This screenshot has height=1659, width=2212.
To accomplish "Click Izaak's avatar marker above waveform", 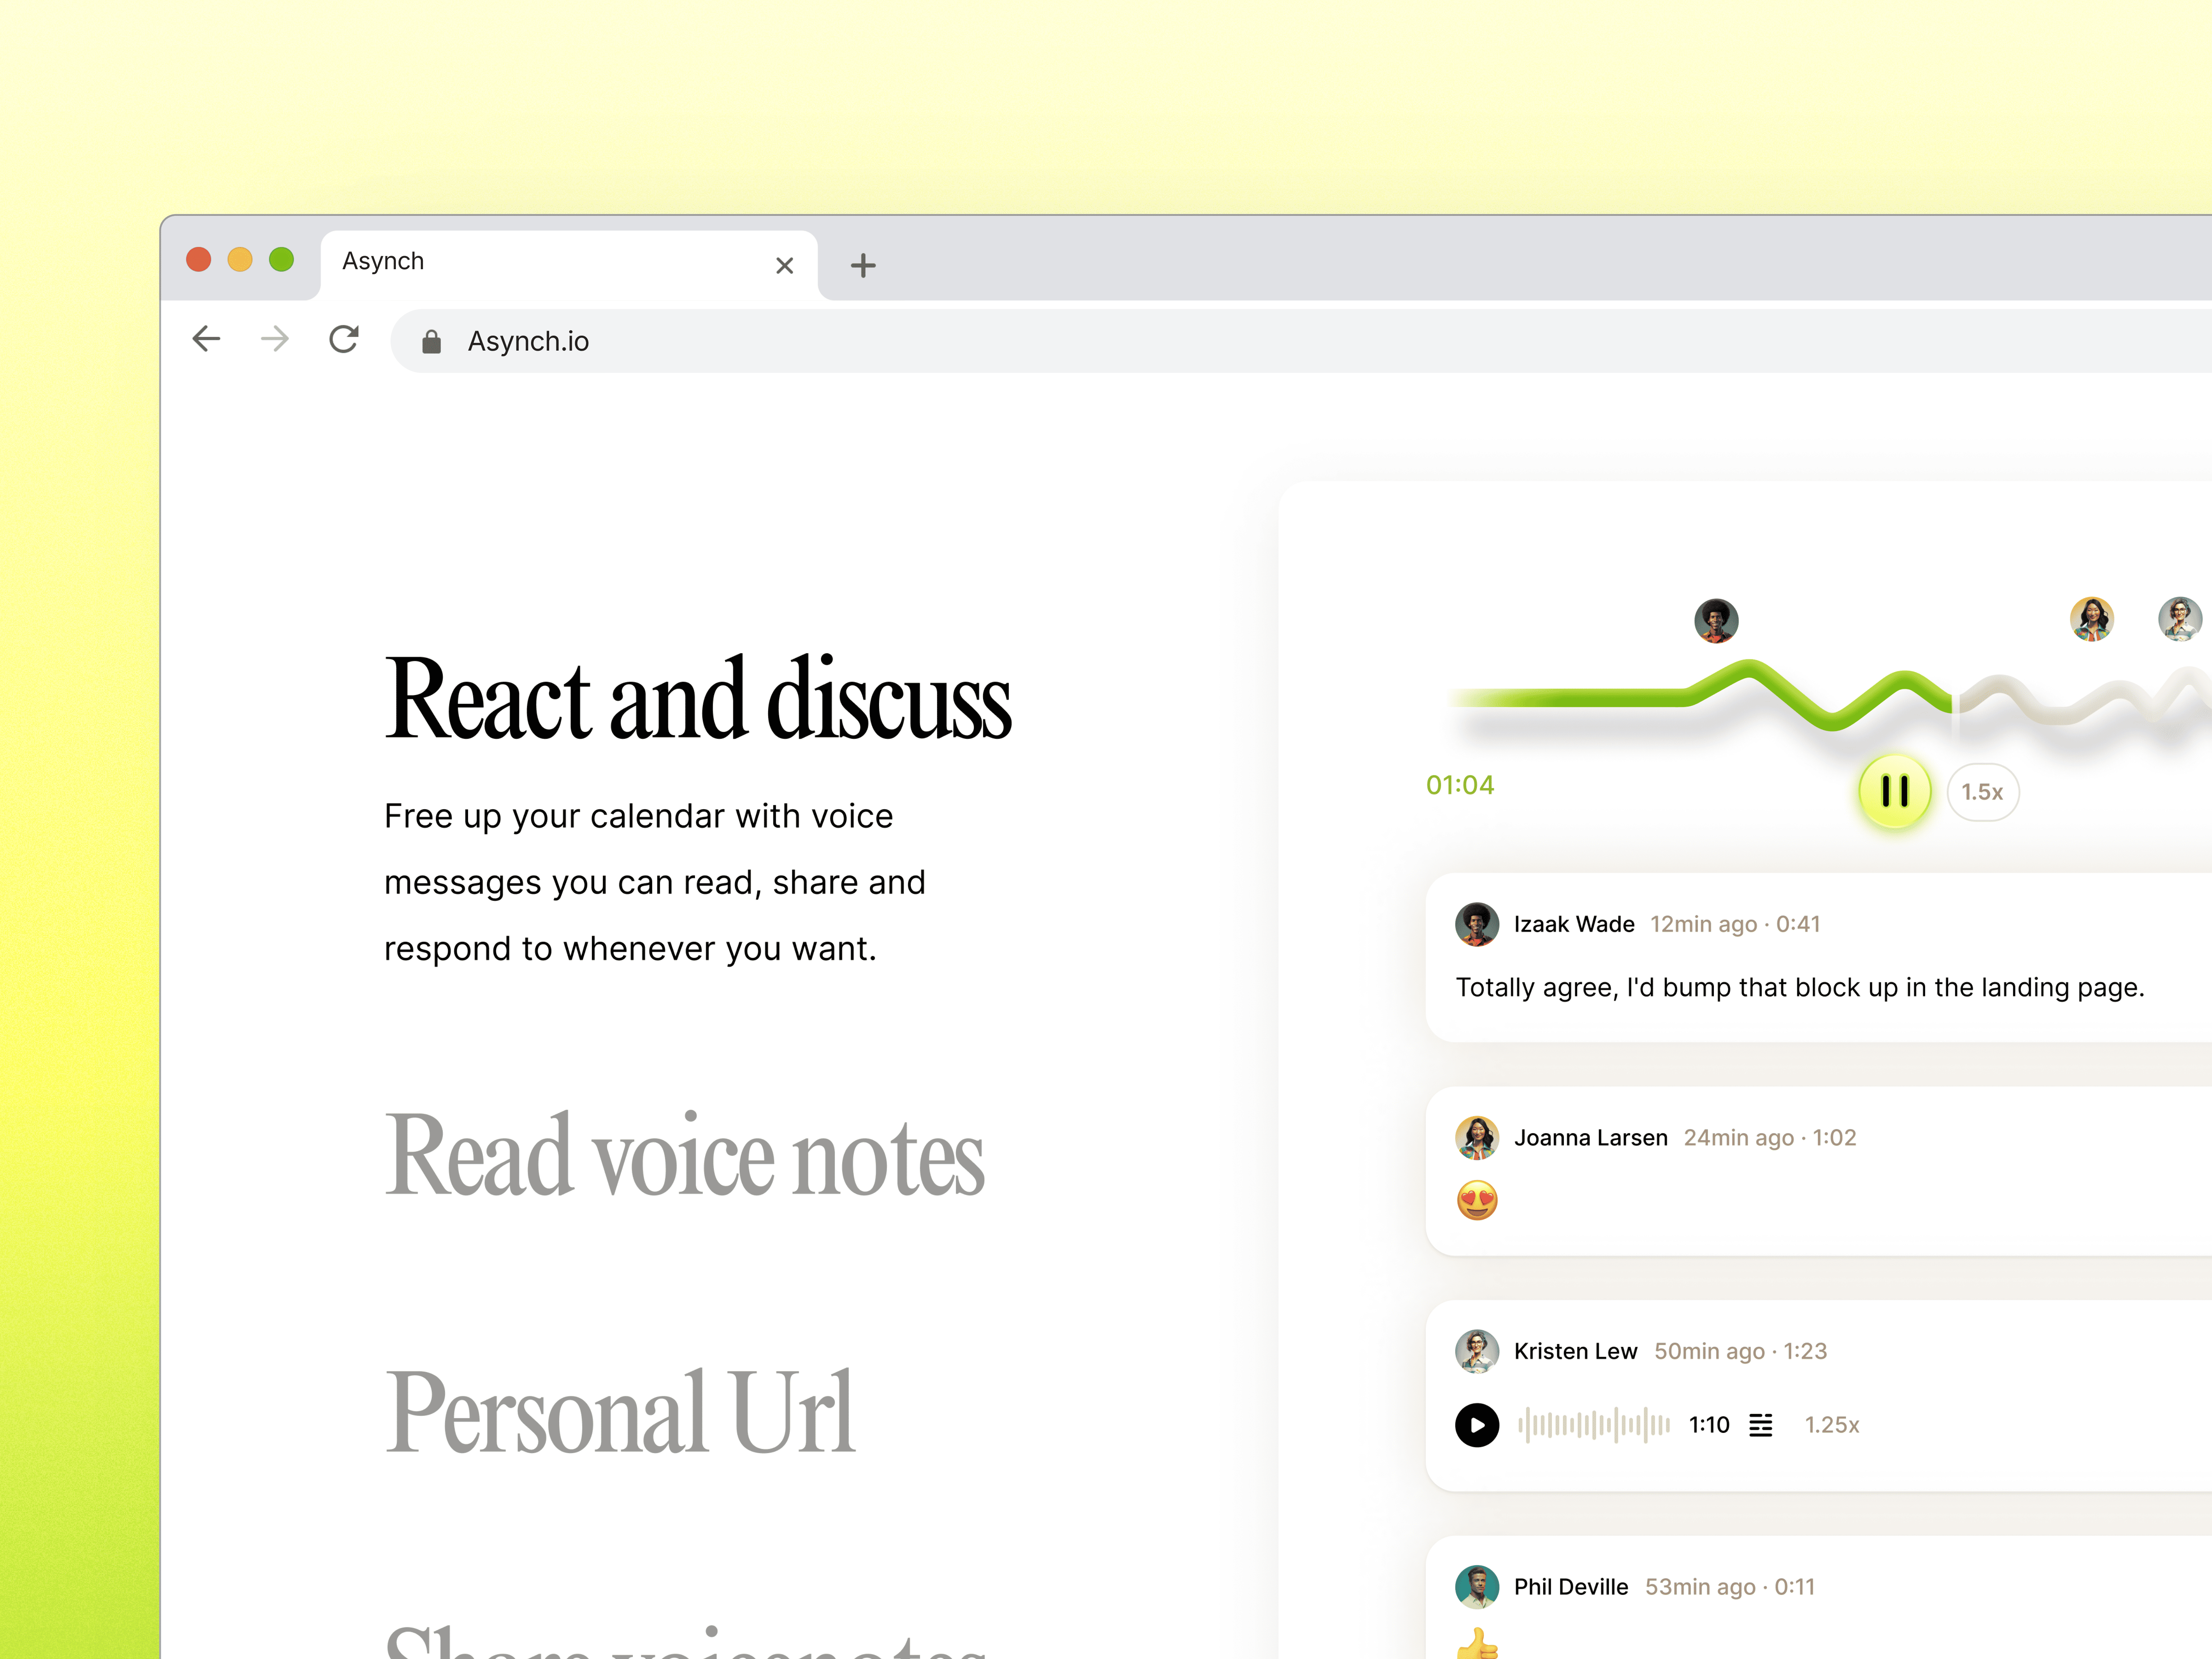I will point(1716,620).
